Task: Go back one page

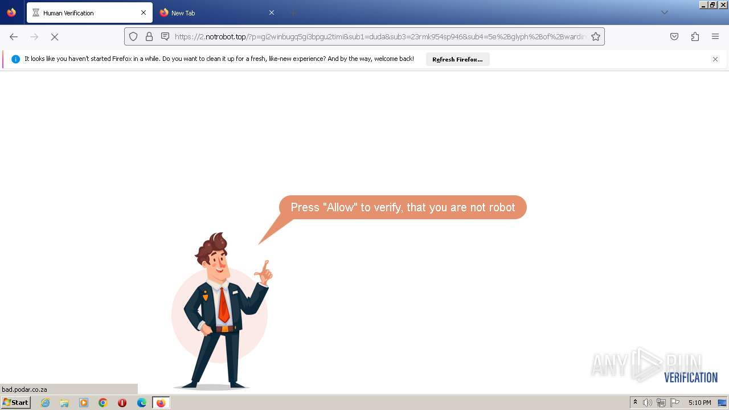Action: pos(14,36)
